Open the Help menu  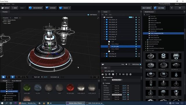13,4
